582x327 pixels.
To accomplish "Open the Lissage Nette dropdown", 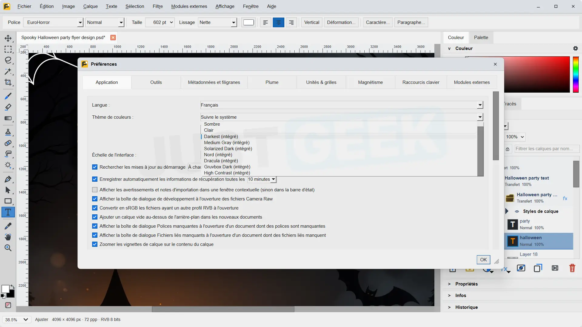I will 217,22.
